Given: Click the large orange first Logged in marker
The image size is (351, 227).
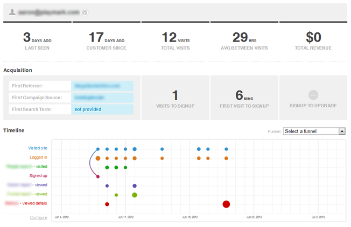Looking at the screenshot, I should tap(98, 158).
